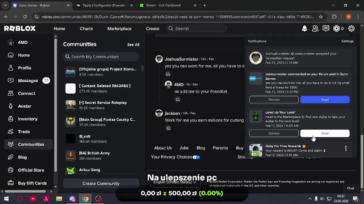Open Discord from the taskbar
Screen dimensions: 364x204
pyautogui.click(x=72, y=199)
